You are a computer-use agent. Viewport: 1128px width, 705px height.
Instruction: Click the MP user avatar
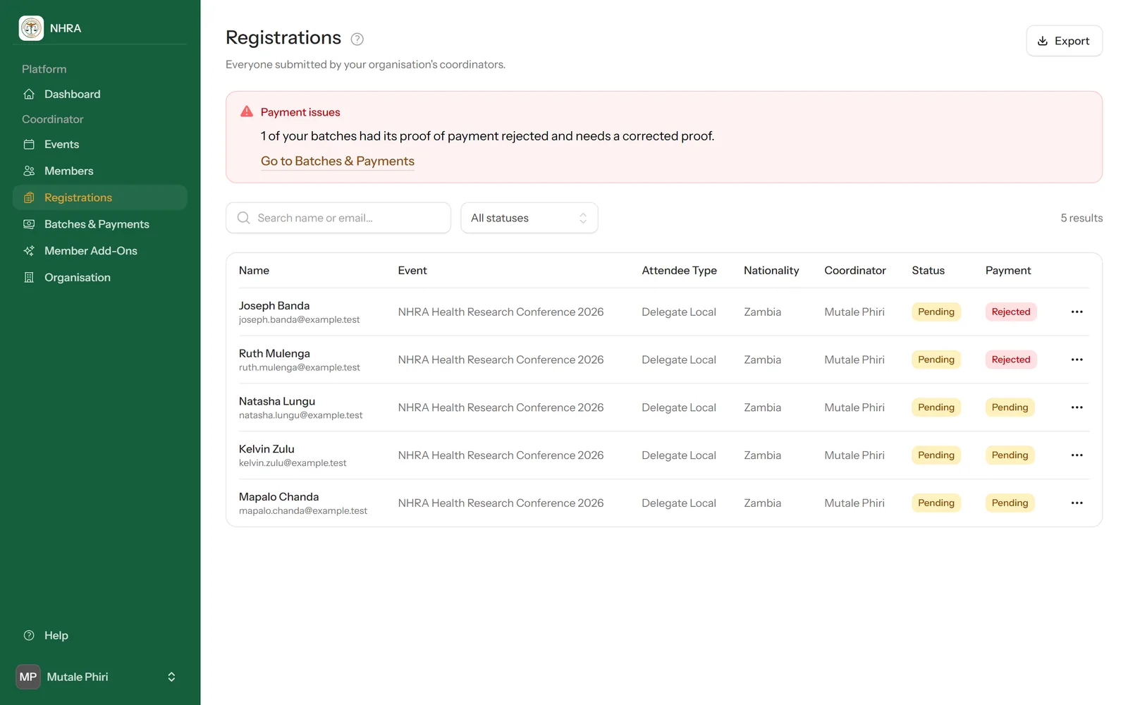click(28, 677)
